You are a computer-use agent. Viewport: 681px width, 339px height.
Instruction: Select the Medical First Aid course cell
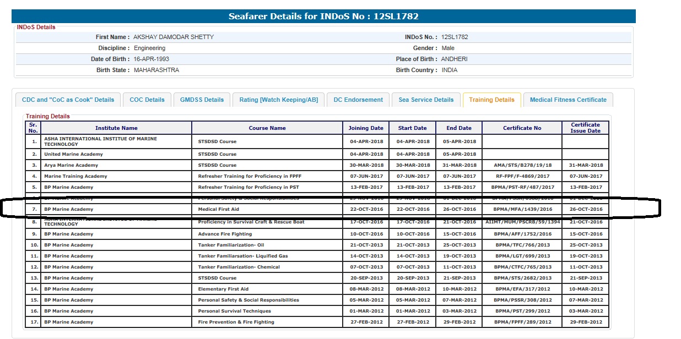tap(219, 210)
